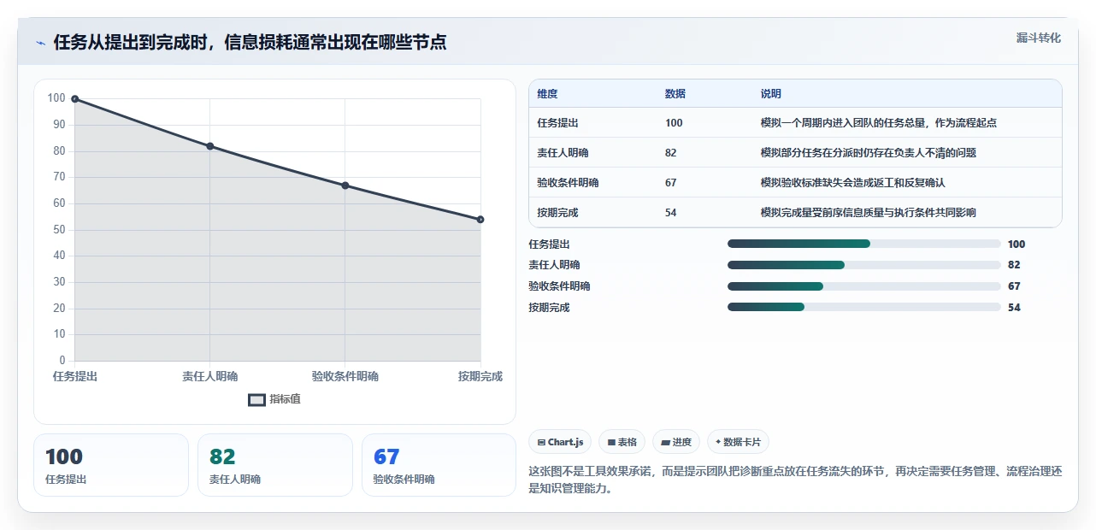
Task: Click the chart data point at 验收条件明确
Action: (345, 185)
